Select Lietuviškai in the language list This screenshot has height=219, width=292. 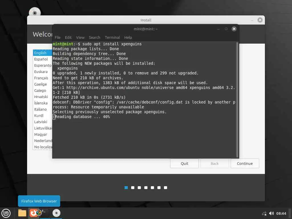click(x=43, y=128)
